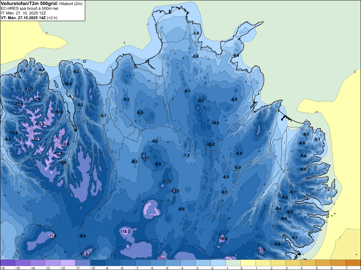
Task: Select the -11.7 temperature label
Action: pos(261,250)
